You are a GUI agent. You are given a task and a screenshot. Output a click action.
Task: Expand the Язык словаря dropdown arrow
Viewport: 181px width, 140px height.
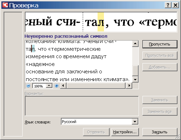[x=135, y=122]
